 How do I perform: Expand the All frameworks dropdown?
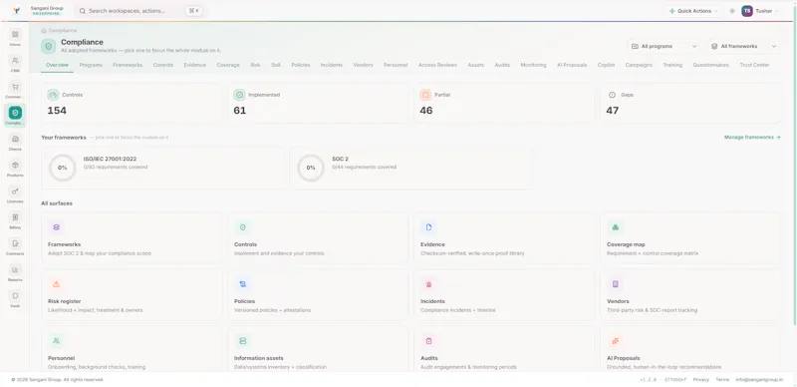pos(743,46)
